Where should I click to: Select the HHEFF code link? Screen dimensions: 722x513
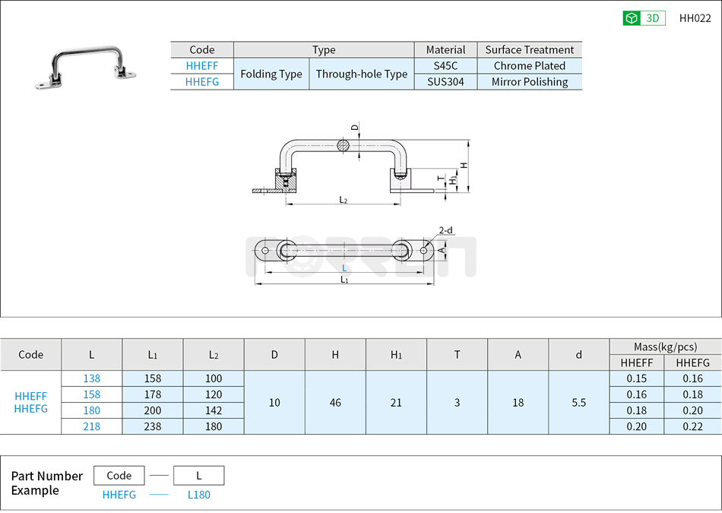pyautogui.click(x=201, y=66)
